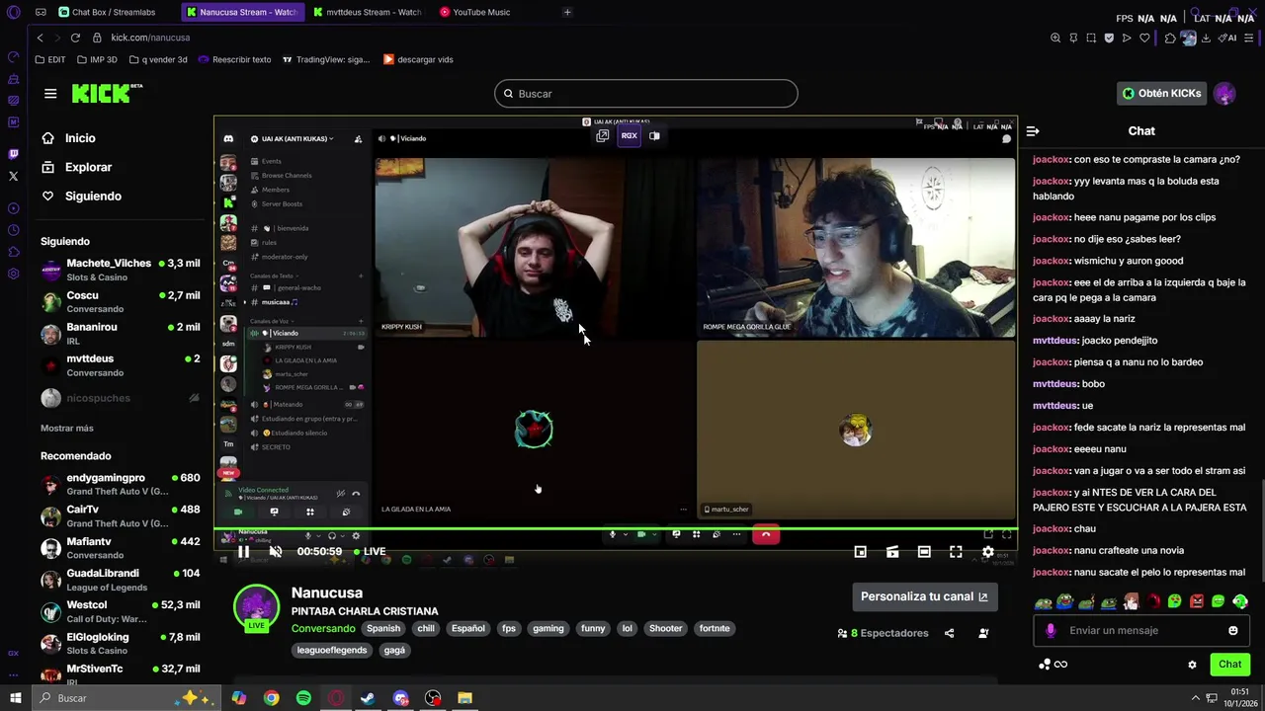Toggle theater mode
This screenshot has width=1265, height=711.
(924, 552)
